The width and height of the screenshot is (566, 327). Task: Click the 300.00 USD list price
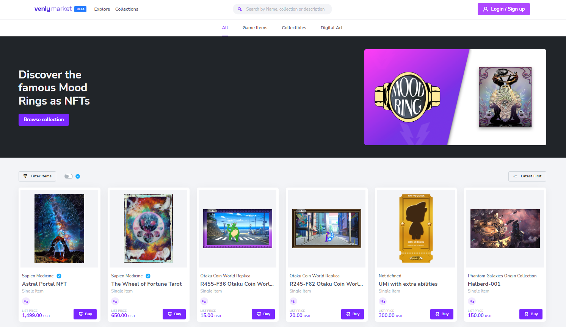click(390, 315)
